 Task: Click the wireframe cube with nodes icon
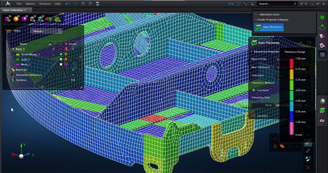pos(41,19)
